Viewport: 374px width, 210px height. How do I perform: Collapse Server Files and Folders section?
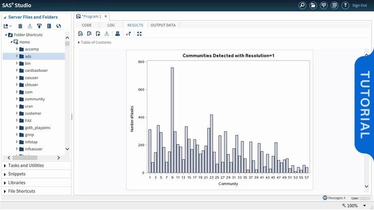click(x=5, y=18)
